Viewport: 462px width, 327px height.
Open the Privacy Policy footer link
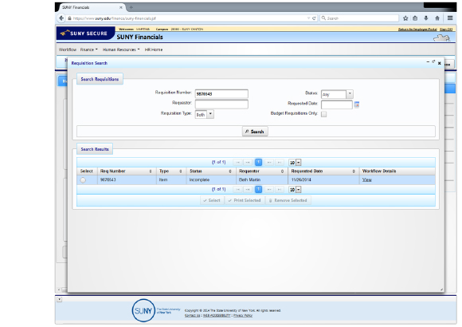(243, 316)
